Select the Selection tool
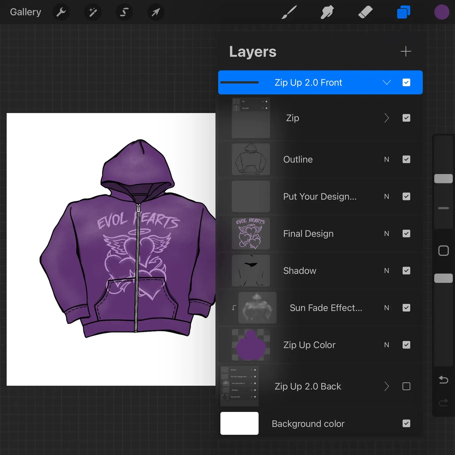 124,12
